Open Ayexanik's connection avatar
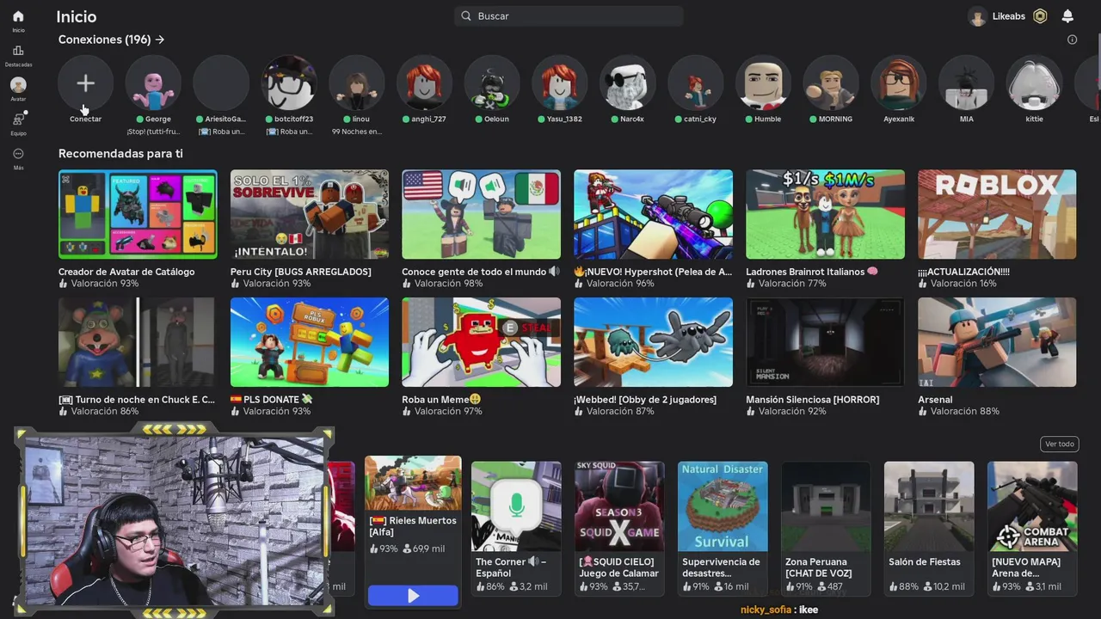Image resolution: width=1101 pixels, height=619 pixels. coord(898,83)
